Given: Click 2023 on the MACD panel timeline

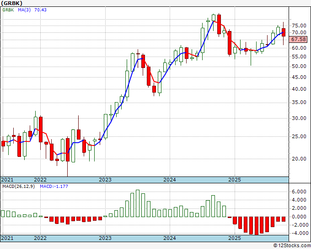Looking at the screenshot, I should tap(105, 238).
